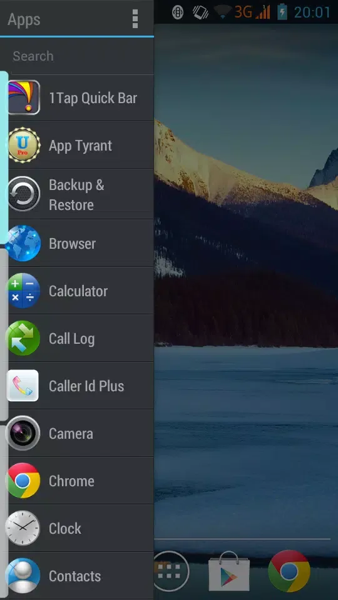Tap the "Contacts" text label

click(x=74, y=576)
